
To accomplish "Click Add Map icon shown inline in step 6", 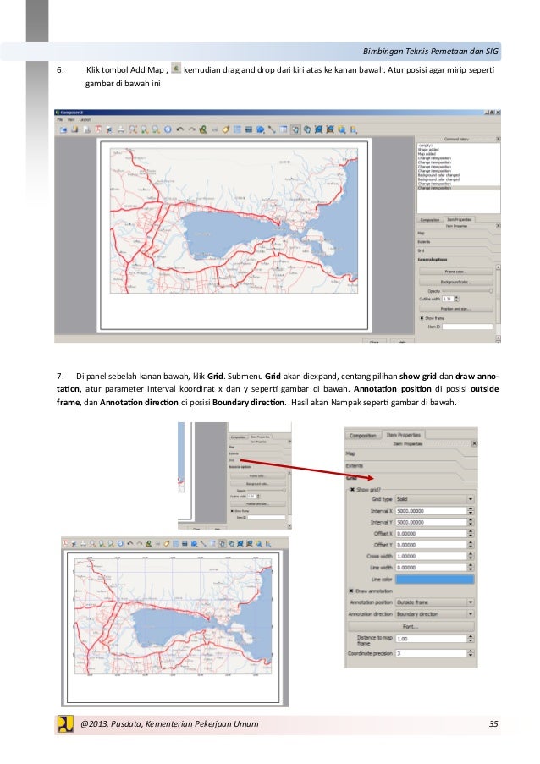I will pyautogui.click(x=176, y=69).
